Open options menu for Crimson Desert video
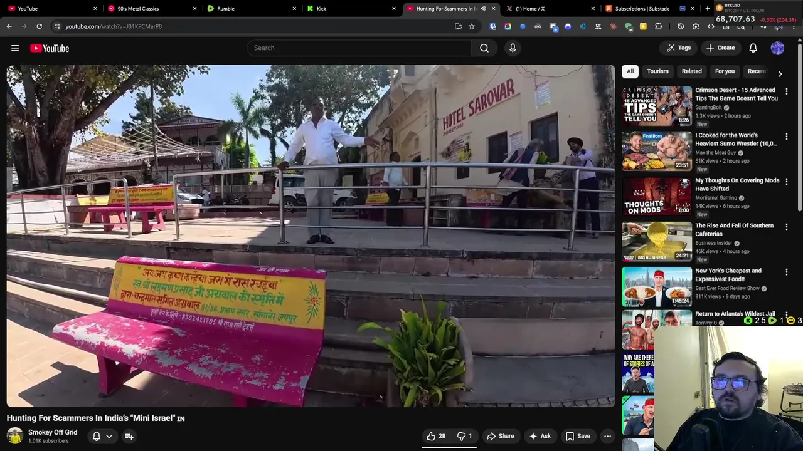 [x=786, y=91]
